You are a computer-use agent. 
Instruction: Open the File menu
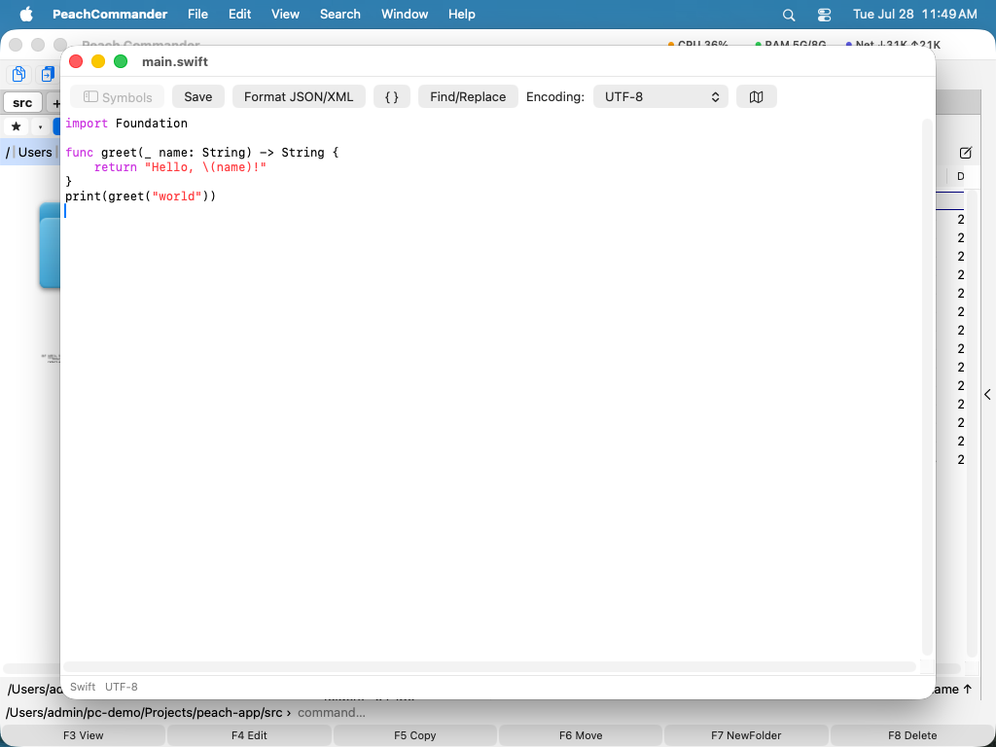(x=197, y=14)
